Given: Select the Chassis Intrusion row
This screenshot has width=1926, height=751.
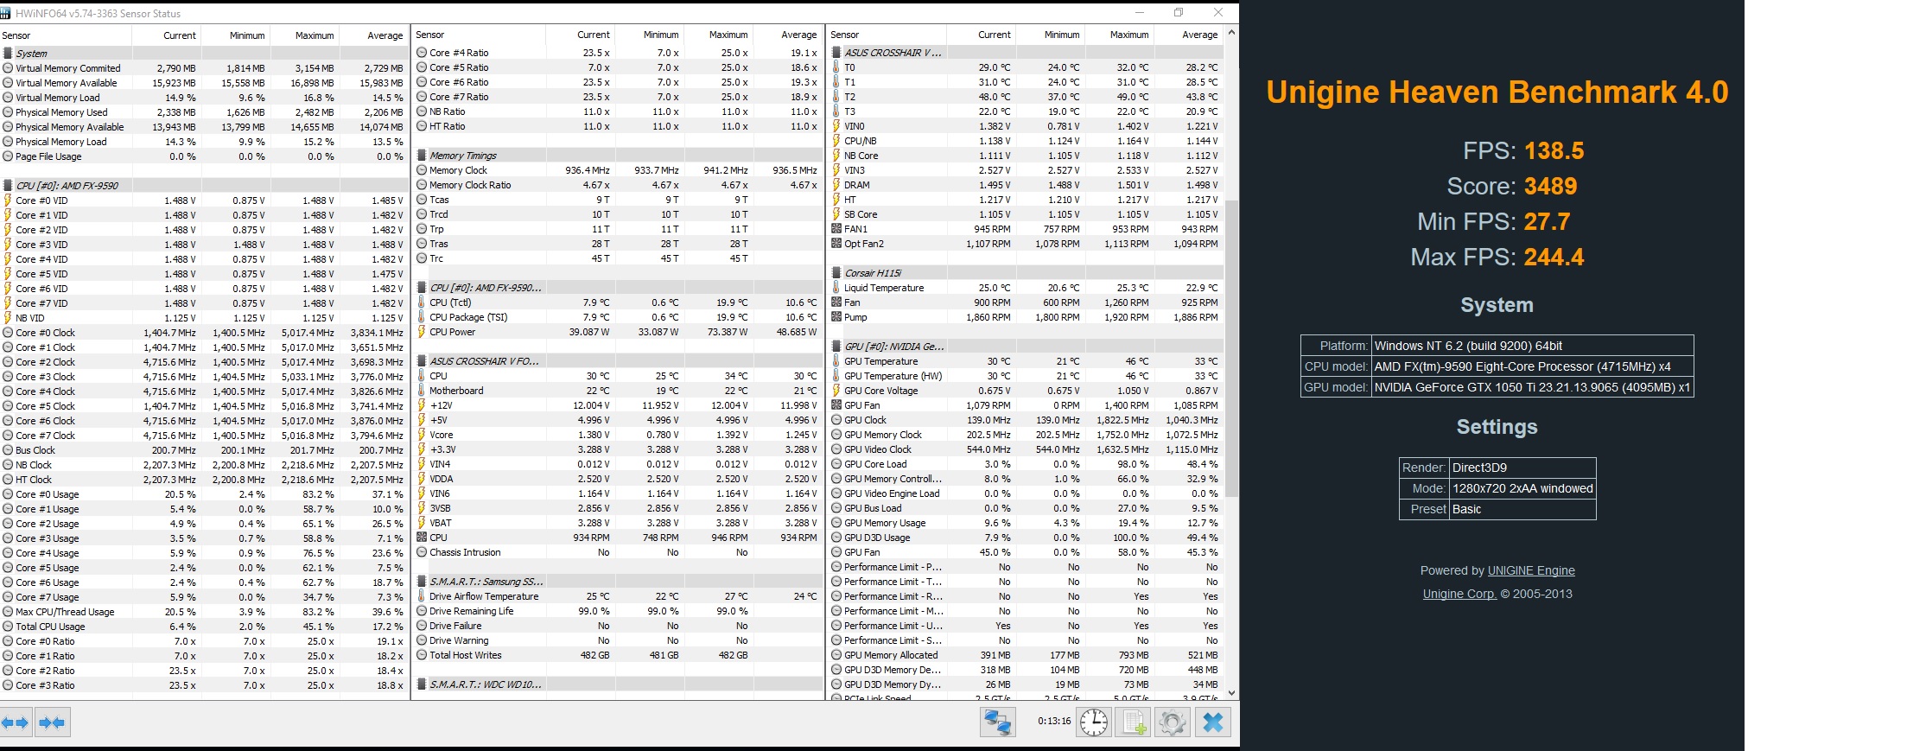Looking at the screenshot, I should coord(617,552).
